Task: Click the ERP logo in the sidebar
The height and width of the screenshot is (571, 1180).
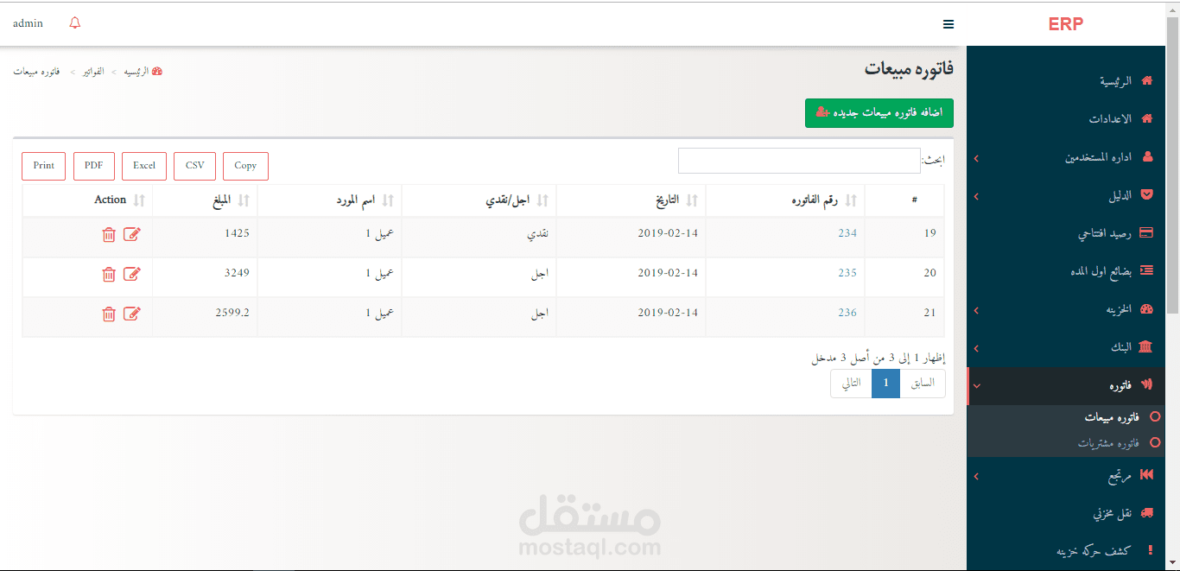Action: 1066,24
